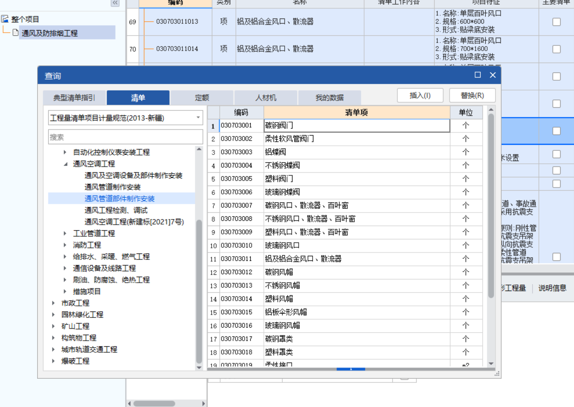The image size is (574, 407).
Task: Expand the 市政工程 node
Action: point(53,303)
